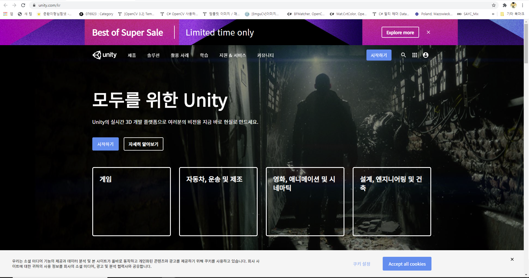Open the 활용 사례 menu
Screen dimensions: 529x278
click(180, 55)
